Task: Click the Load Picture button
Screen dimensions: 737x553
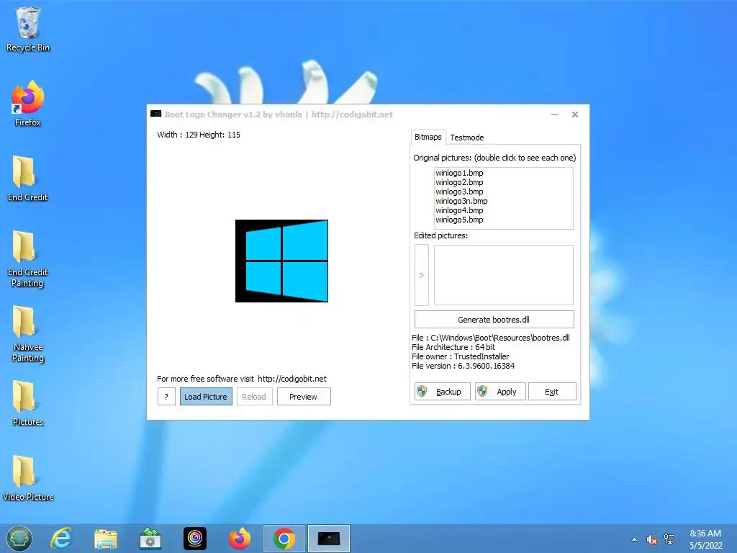Action: coord(206,397)
